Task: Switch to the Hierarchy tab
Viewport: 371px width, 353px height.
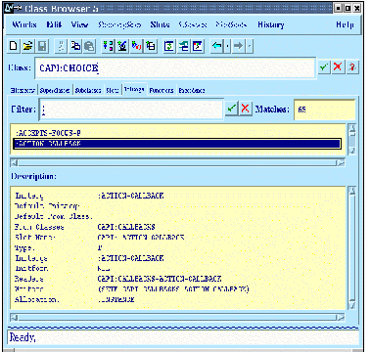Action: (23, 90)
